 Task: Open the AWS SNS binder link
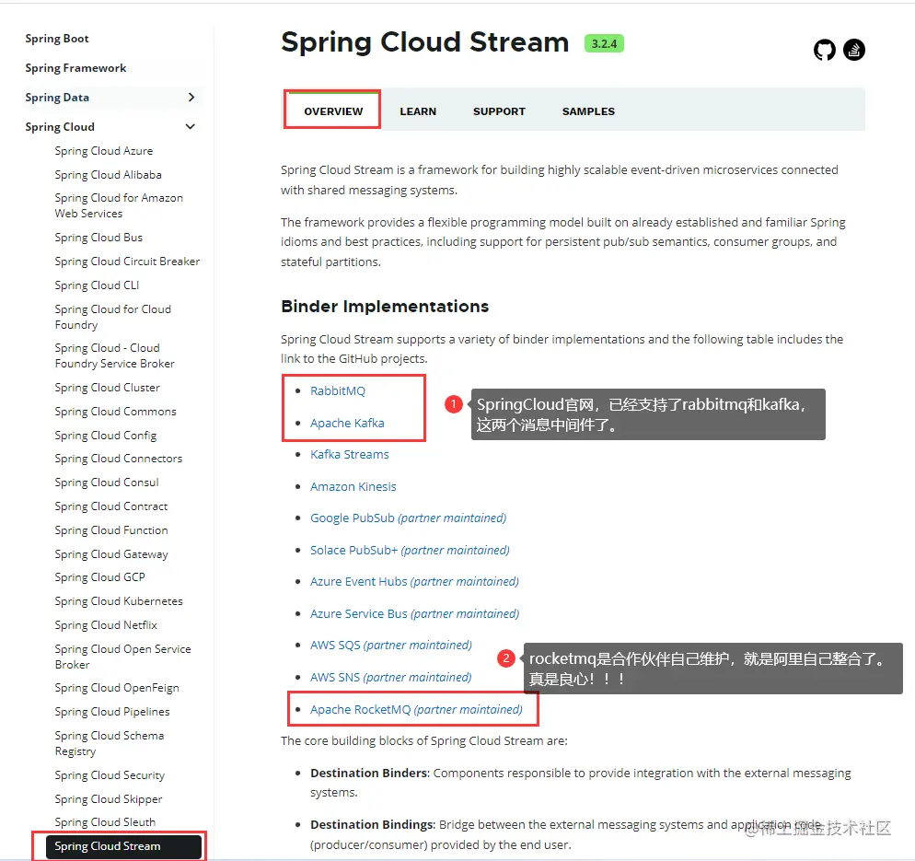[391, 678]
